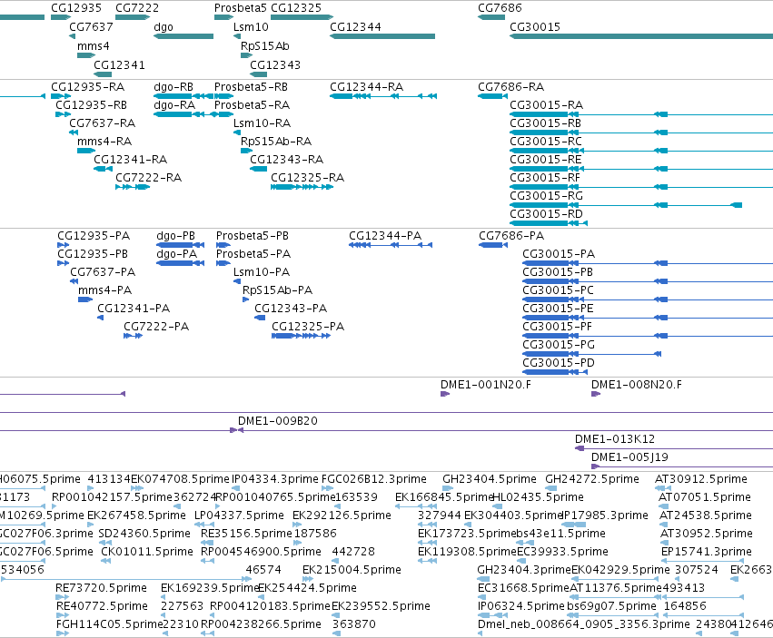
Task: Click the dgo-RB transcript label
Action: [x=173, y=87]
